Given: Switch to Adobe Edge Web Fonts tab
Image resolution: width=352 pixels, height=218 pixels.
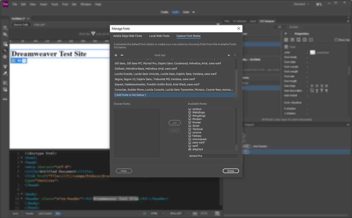Looking at the screenshot, I should tap(127, 36).
